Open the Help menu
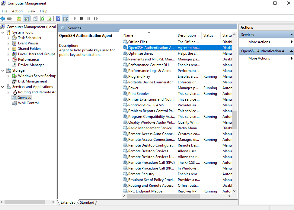 (x=43, y=11)
